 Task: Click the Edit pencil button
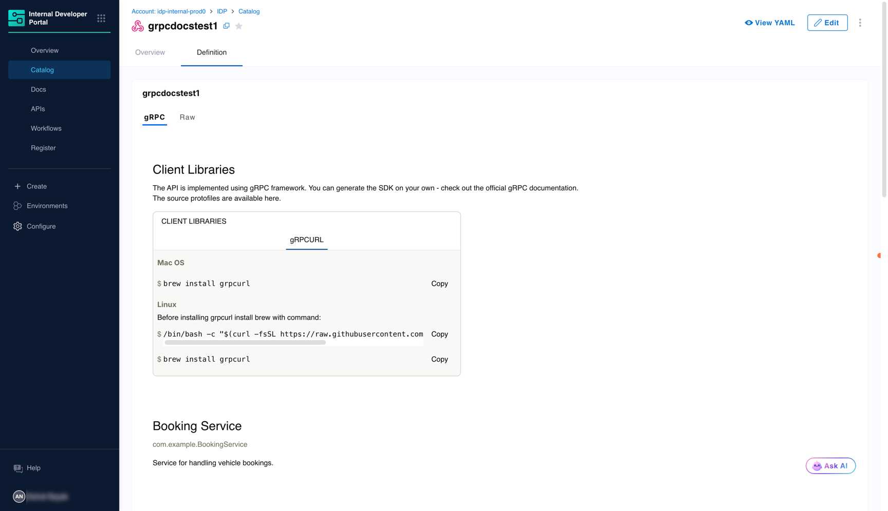coord(827,23)
